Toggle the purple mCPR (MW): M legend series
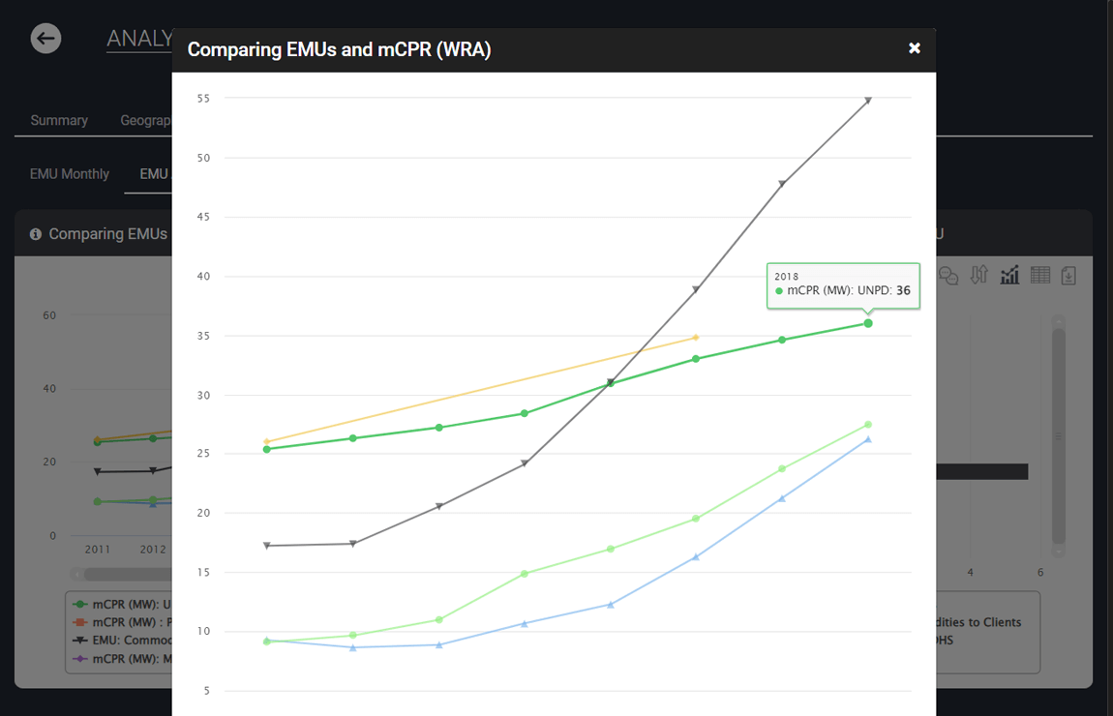The image size is (1113, 716). (x=122, y=659)
